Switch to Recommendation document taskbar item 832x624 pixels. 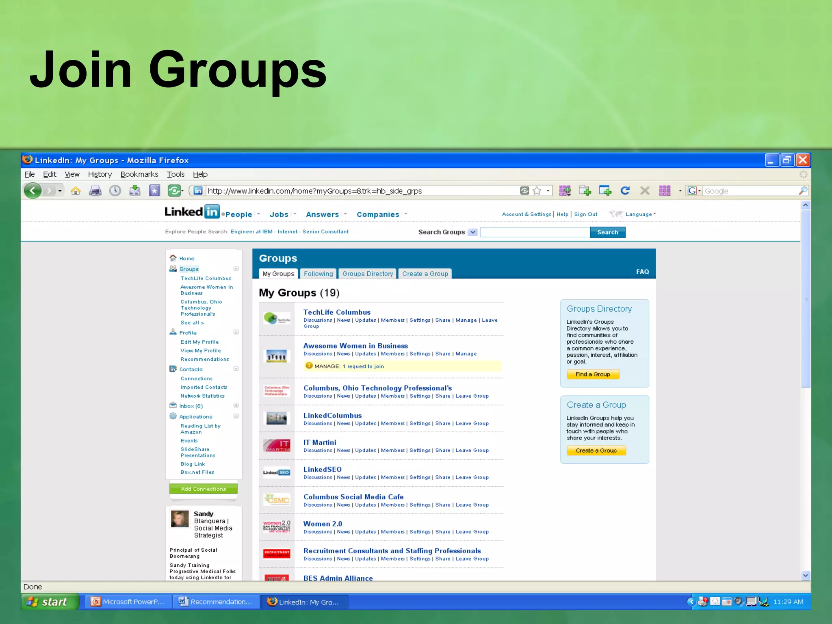point(217,602)
